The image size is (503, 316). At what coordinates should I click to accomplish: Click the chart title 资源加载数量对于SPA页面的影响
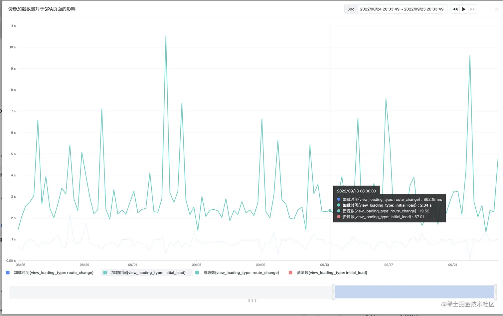tap(42, 9)
